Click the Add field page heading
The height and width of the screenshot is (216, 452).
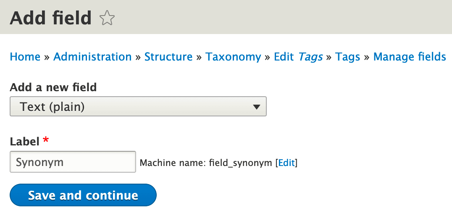coord(50,18)
